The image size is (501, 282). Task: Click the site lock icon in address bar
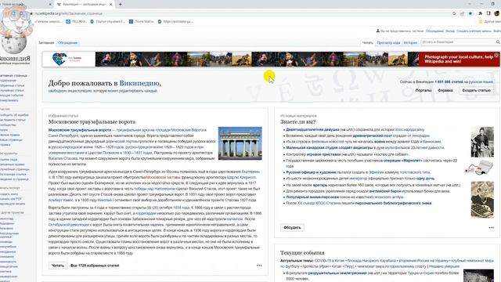point(31,13)
